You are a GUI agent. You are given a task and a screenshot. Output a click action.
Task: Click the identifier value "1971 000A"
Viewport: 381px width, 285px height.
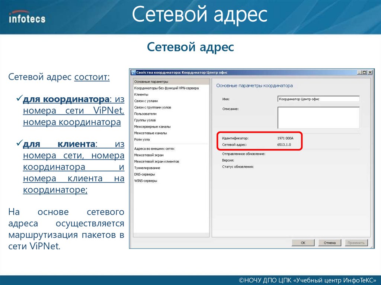(x=285, y=138)
